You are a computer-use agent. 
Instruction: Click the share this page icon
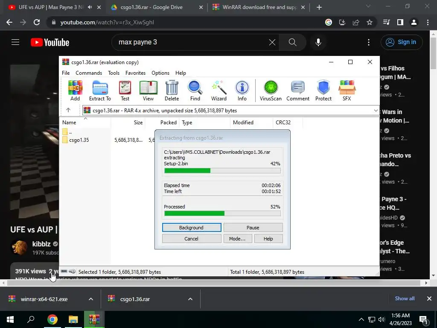point(356,22)
